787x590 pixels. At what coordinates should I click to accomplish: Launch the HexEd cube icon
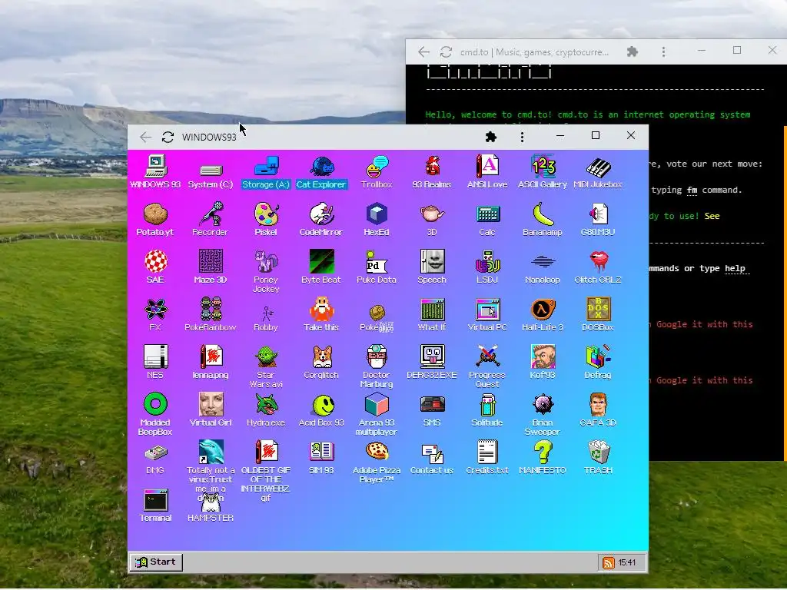click(377, 214)
